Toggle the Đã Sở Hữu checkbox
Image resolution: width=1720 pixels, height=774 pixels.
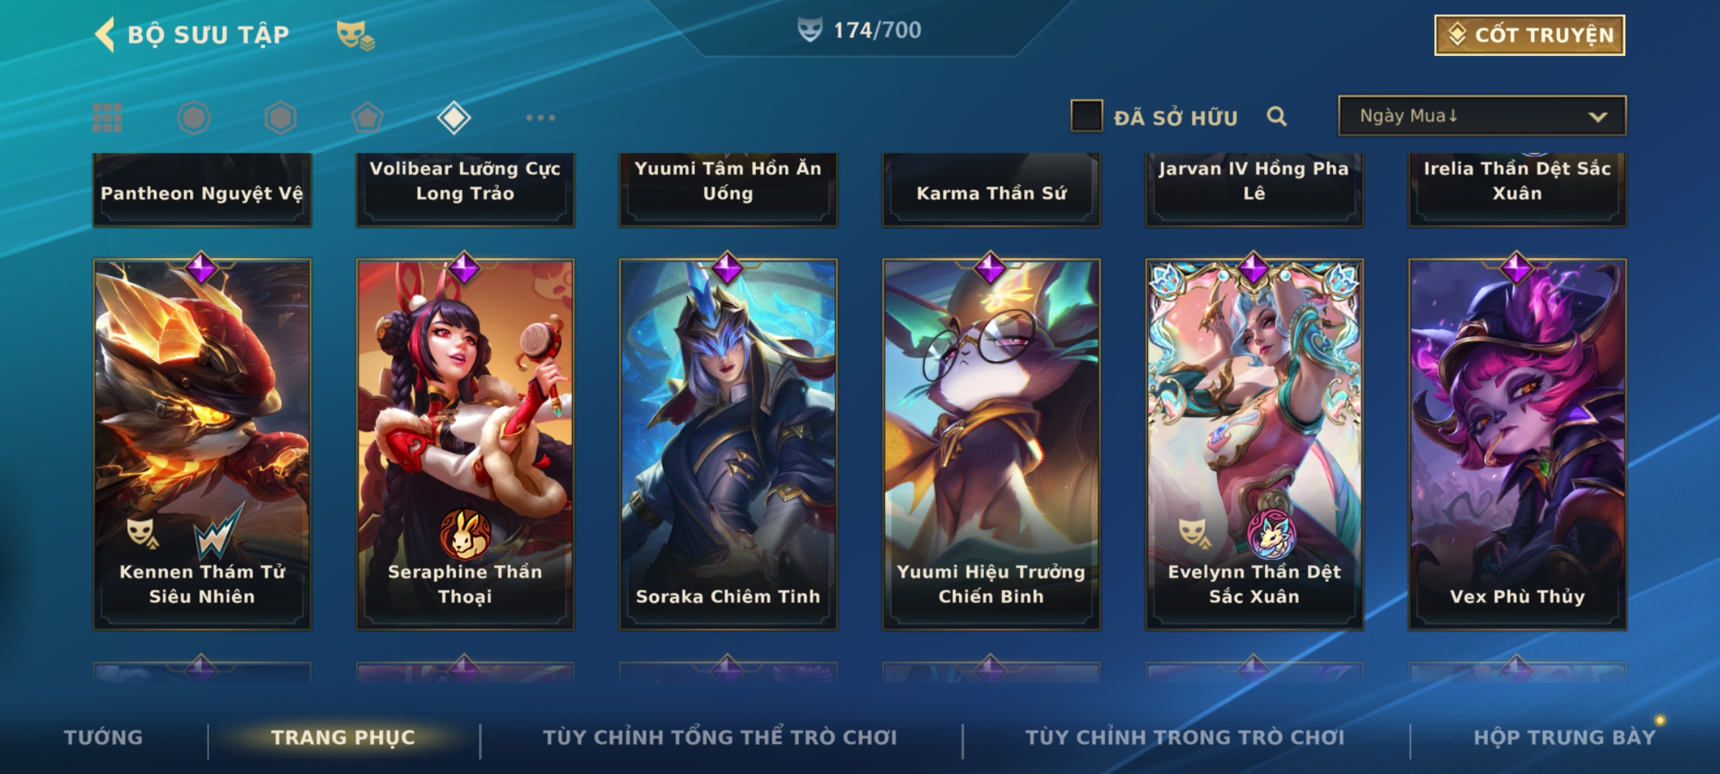click(1086, 116)
